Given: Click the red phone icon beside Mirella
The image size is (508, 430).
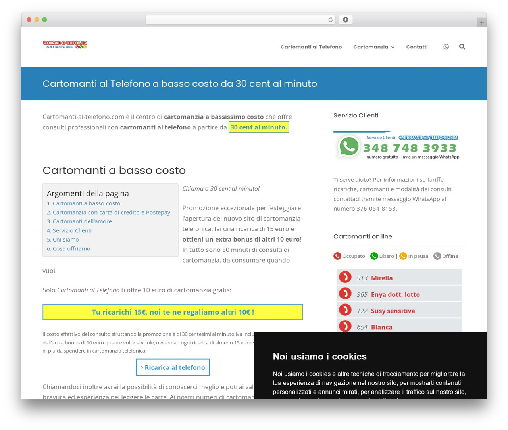Looking at the screenshot, I should (x=345, y=277).
